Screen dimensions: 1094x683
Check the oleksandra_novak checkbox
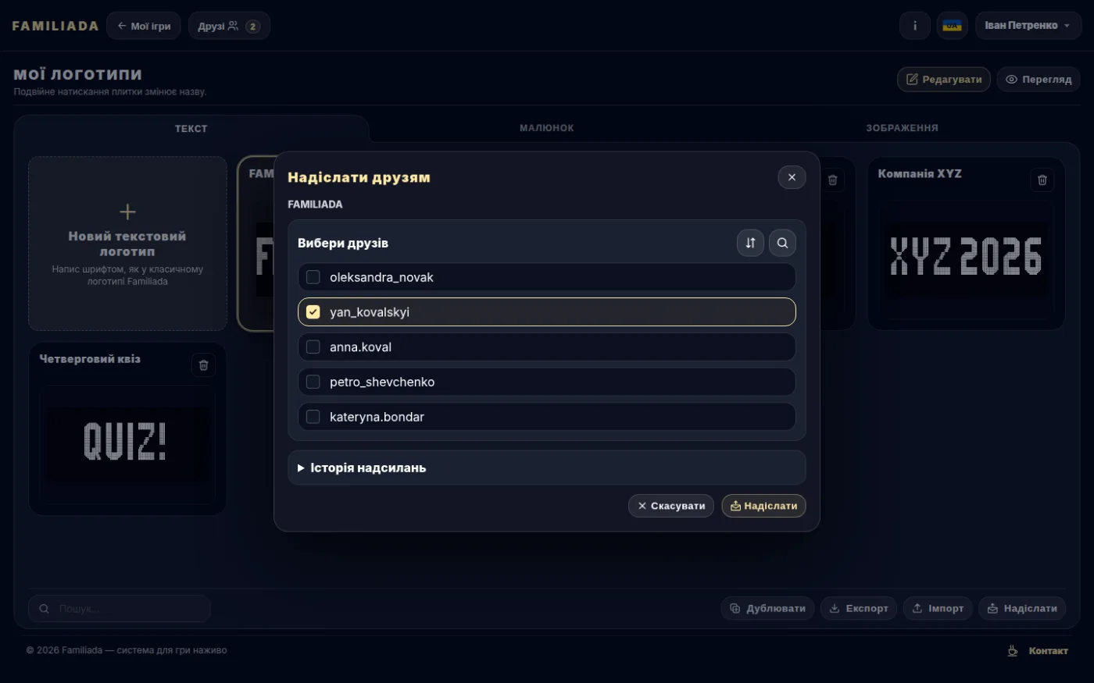pos(313,277)
